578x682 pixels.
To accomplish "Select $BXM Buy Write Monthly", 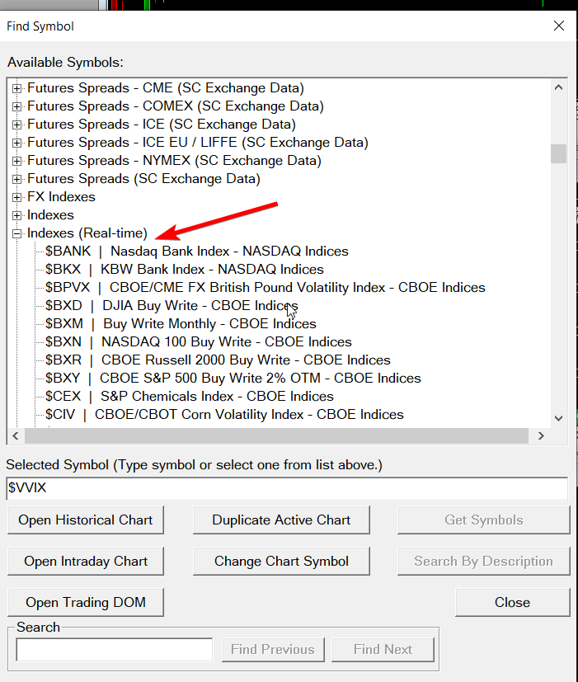I will coord(181,323).
